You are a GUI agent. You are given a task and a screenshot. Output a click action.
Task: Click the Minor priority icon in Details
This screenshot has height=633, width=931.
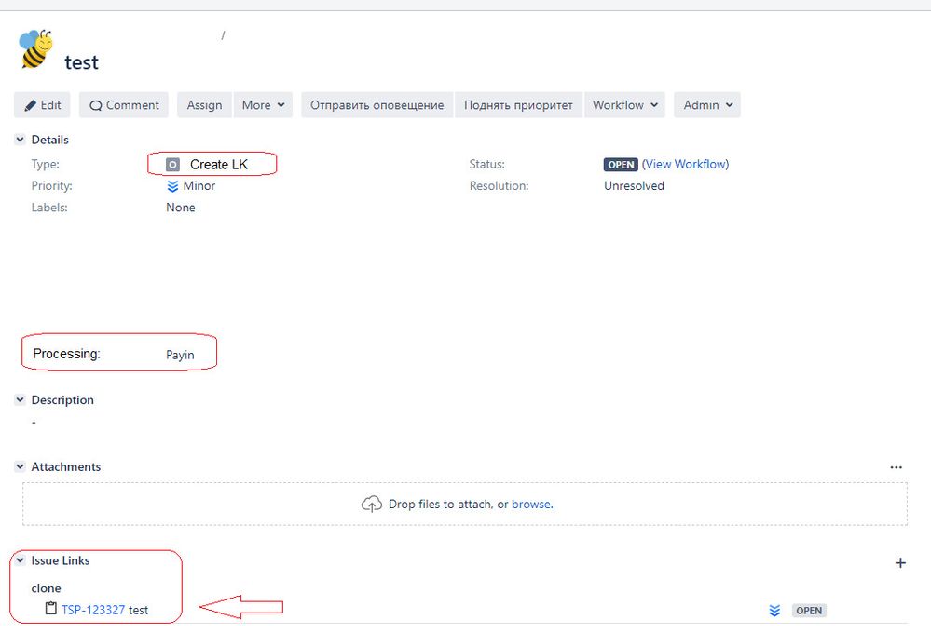point(172,186)
